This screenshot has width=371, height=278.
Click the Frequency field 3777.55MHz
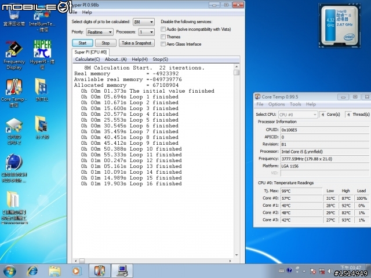point(325,159)
